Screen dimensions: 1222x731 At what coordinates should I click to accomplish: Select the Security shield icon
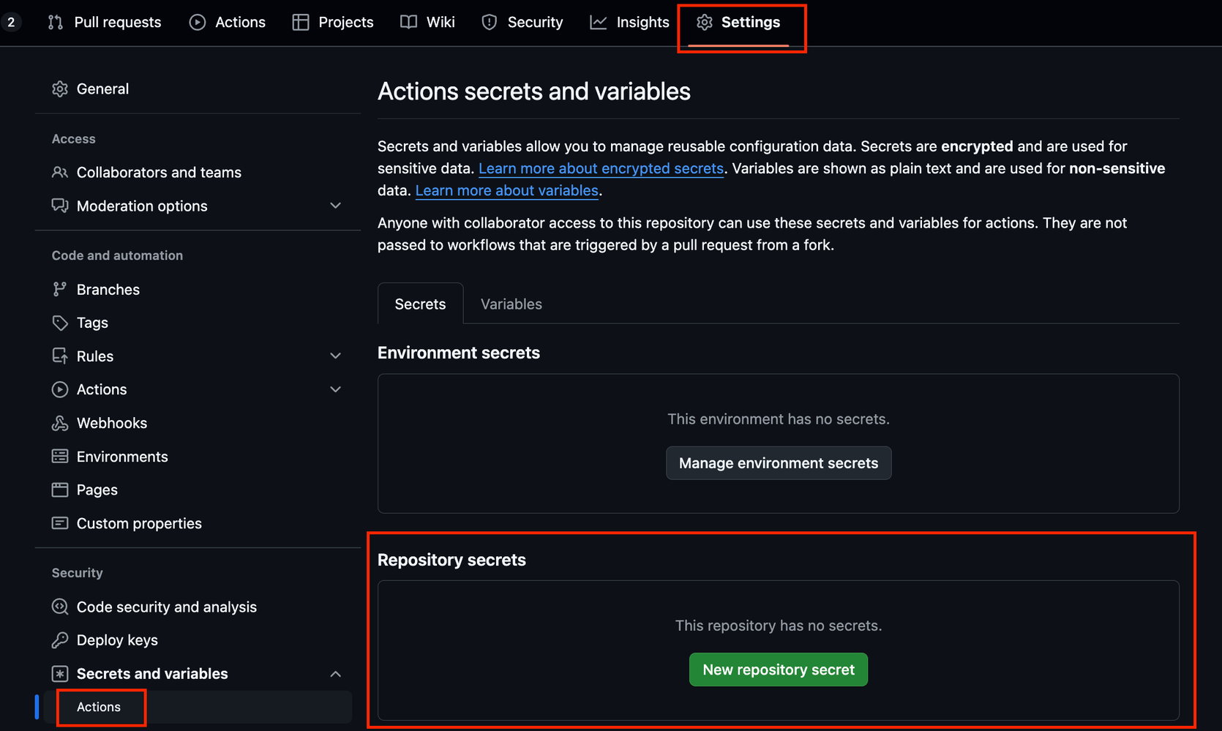click(488, 22)
